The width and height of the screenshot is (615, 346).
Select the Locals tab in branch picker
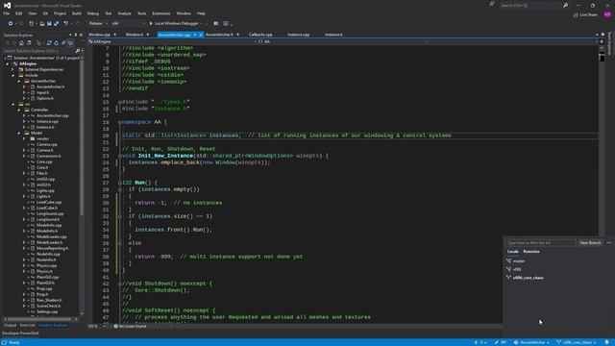click(512, 252)
